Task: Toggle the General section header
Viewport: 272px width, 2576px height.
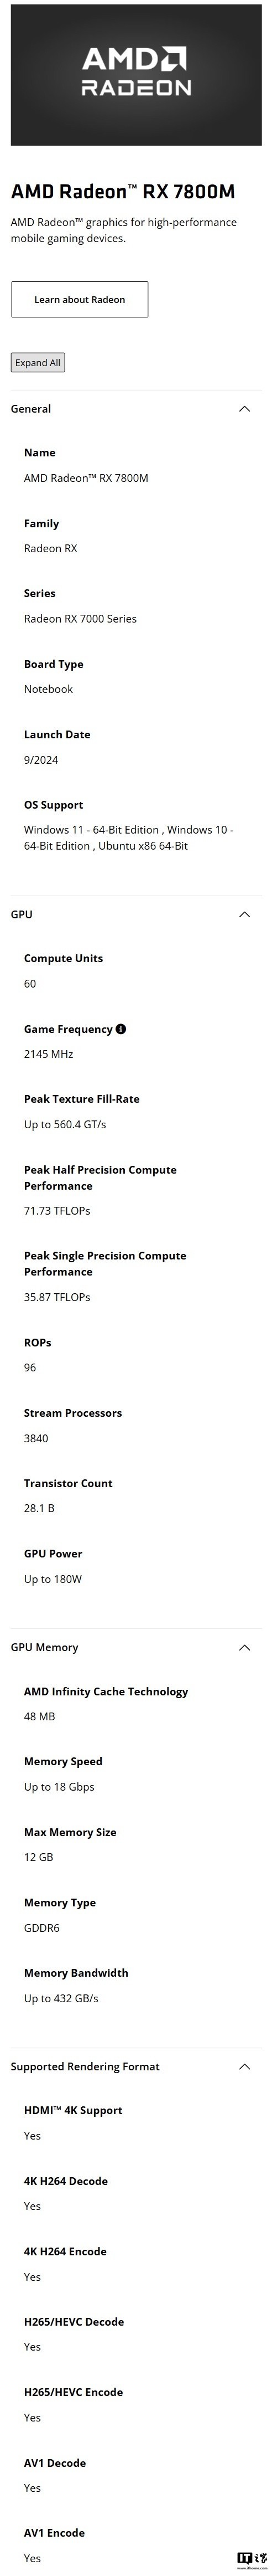Action: pos(136,409)
